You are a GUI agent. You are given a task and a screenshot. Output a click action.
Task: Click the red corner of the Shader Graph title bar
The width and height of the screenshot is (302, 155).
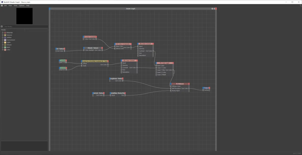coord(216,9)
